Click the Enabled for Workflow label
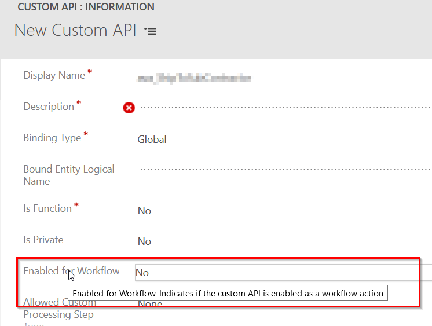The image size is (432, 326). tap(71, 271)
